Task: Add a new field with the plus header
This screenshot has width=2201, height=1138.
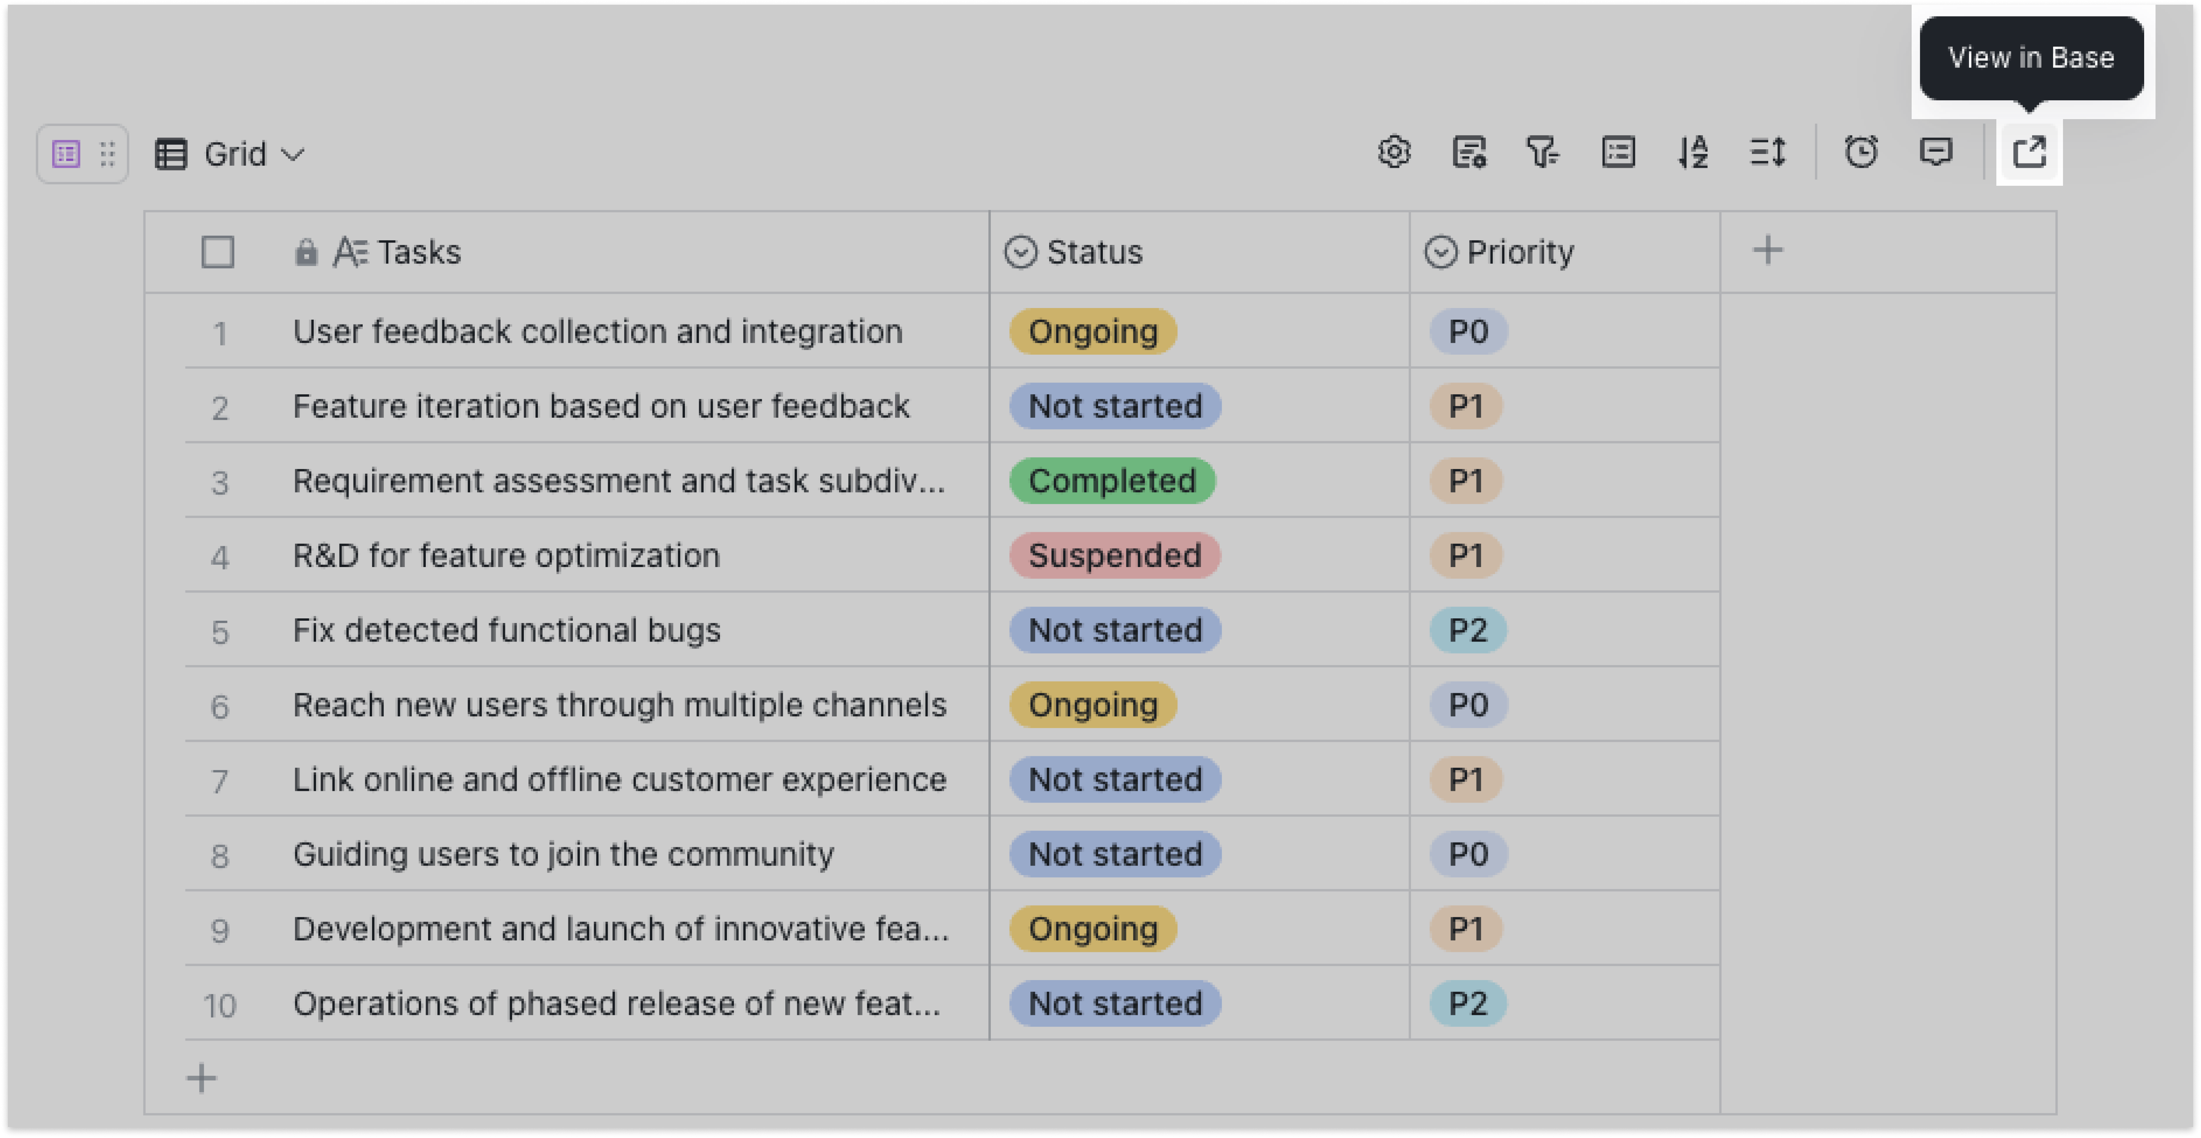Action: pos(1769,249)
